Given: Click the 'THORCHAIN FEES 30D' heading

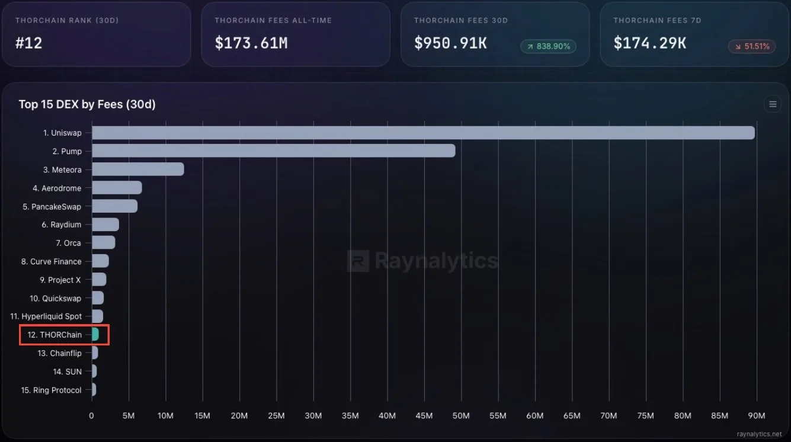Looking at the screenshot, I should tap(461, 20).
